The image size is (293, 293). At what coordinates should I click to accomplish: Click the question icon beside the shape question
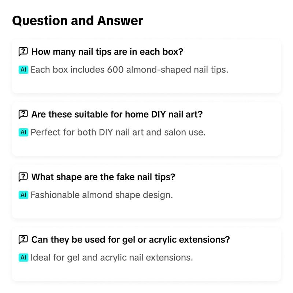[23, 177]
